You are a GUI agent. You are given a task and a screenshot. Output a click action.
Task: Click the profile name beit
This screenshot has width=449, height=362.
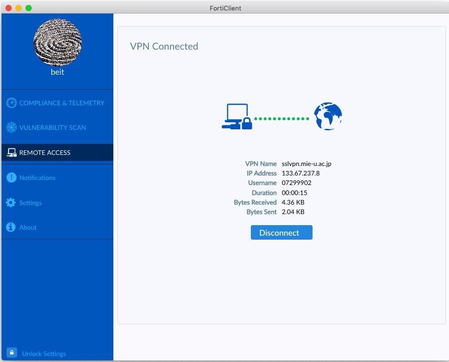point(57,72)
